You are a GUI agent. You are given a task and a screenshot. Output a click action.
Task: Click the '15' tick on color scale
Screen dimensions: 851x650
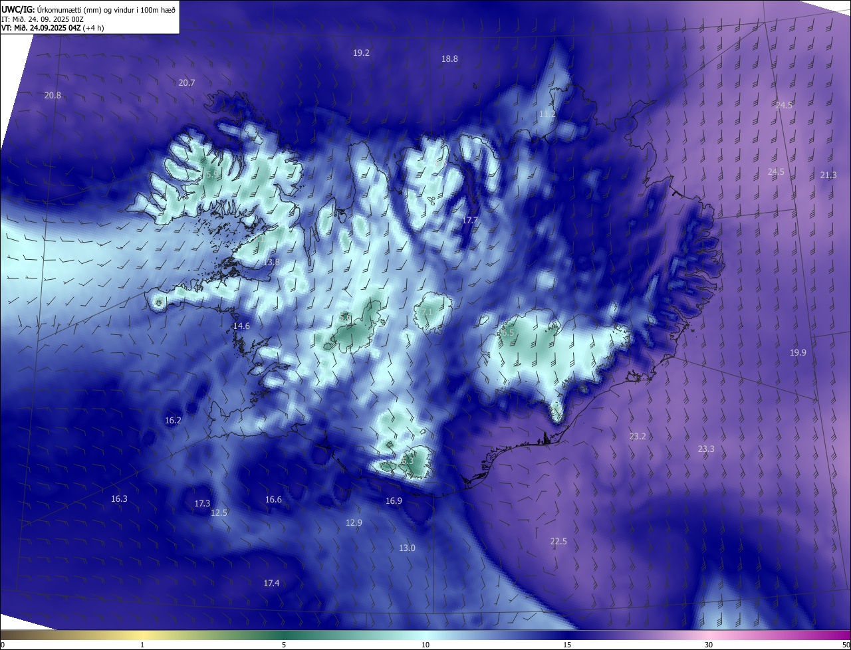567,645
